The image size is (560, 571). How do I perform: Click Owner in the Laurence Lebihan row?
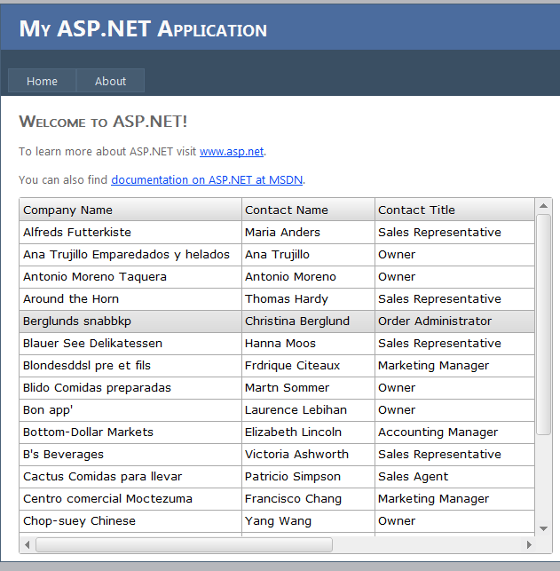point(454,410)
